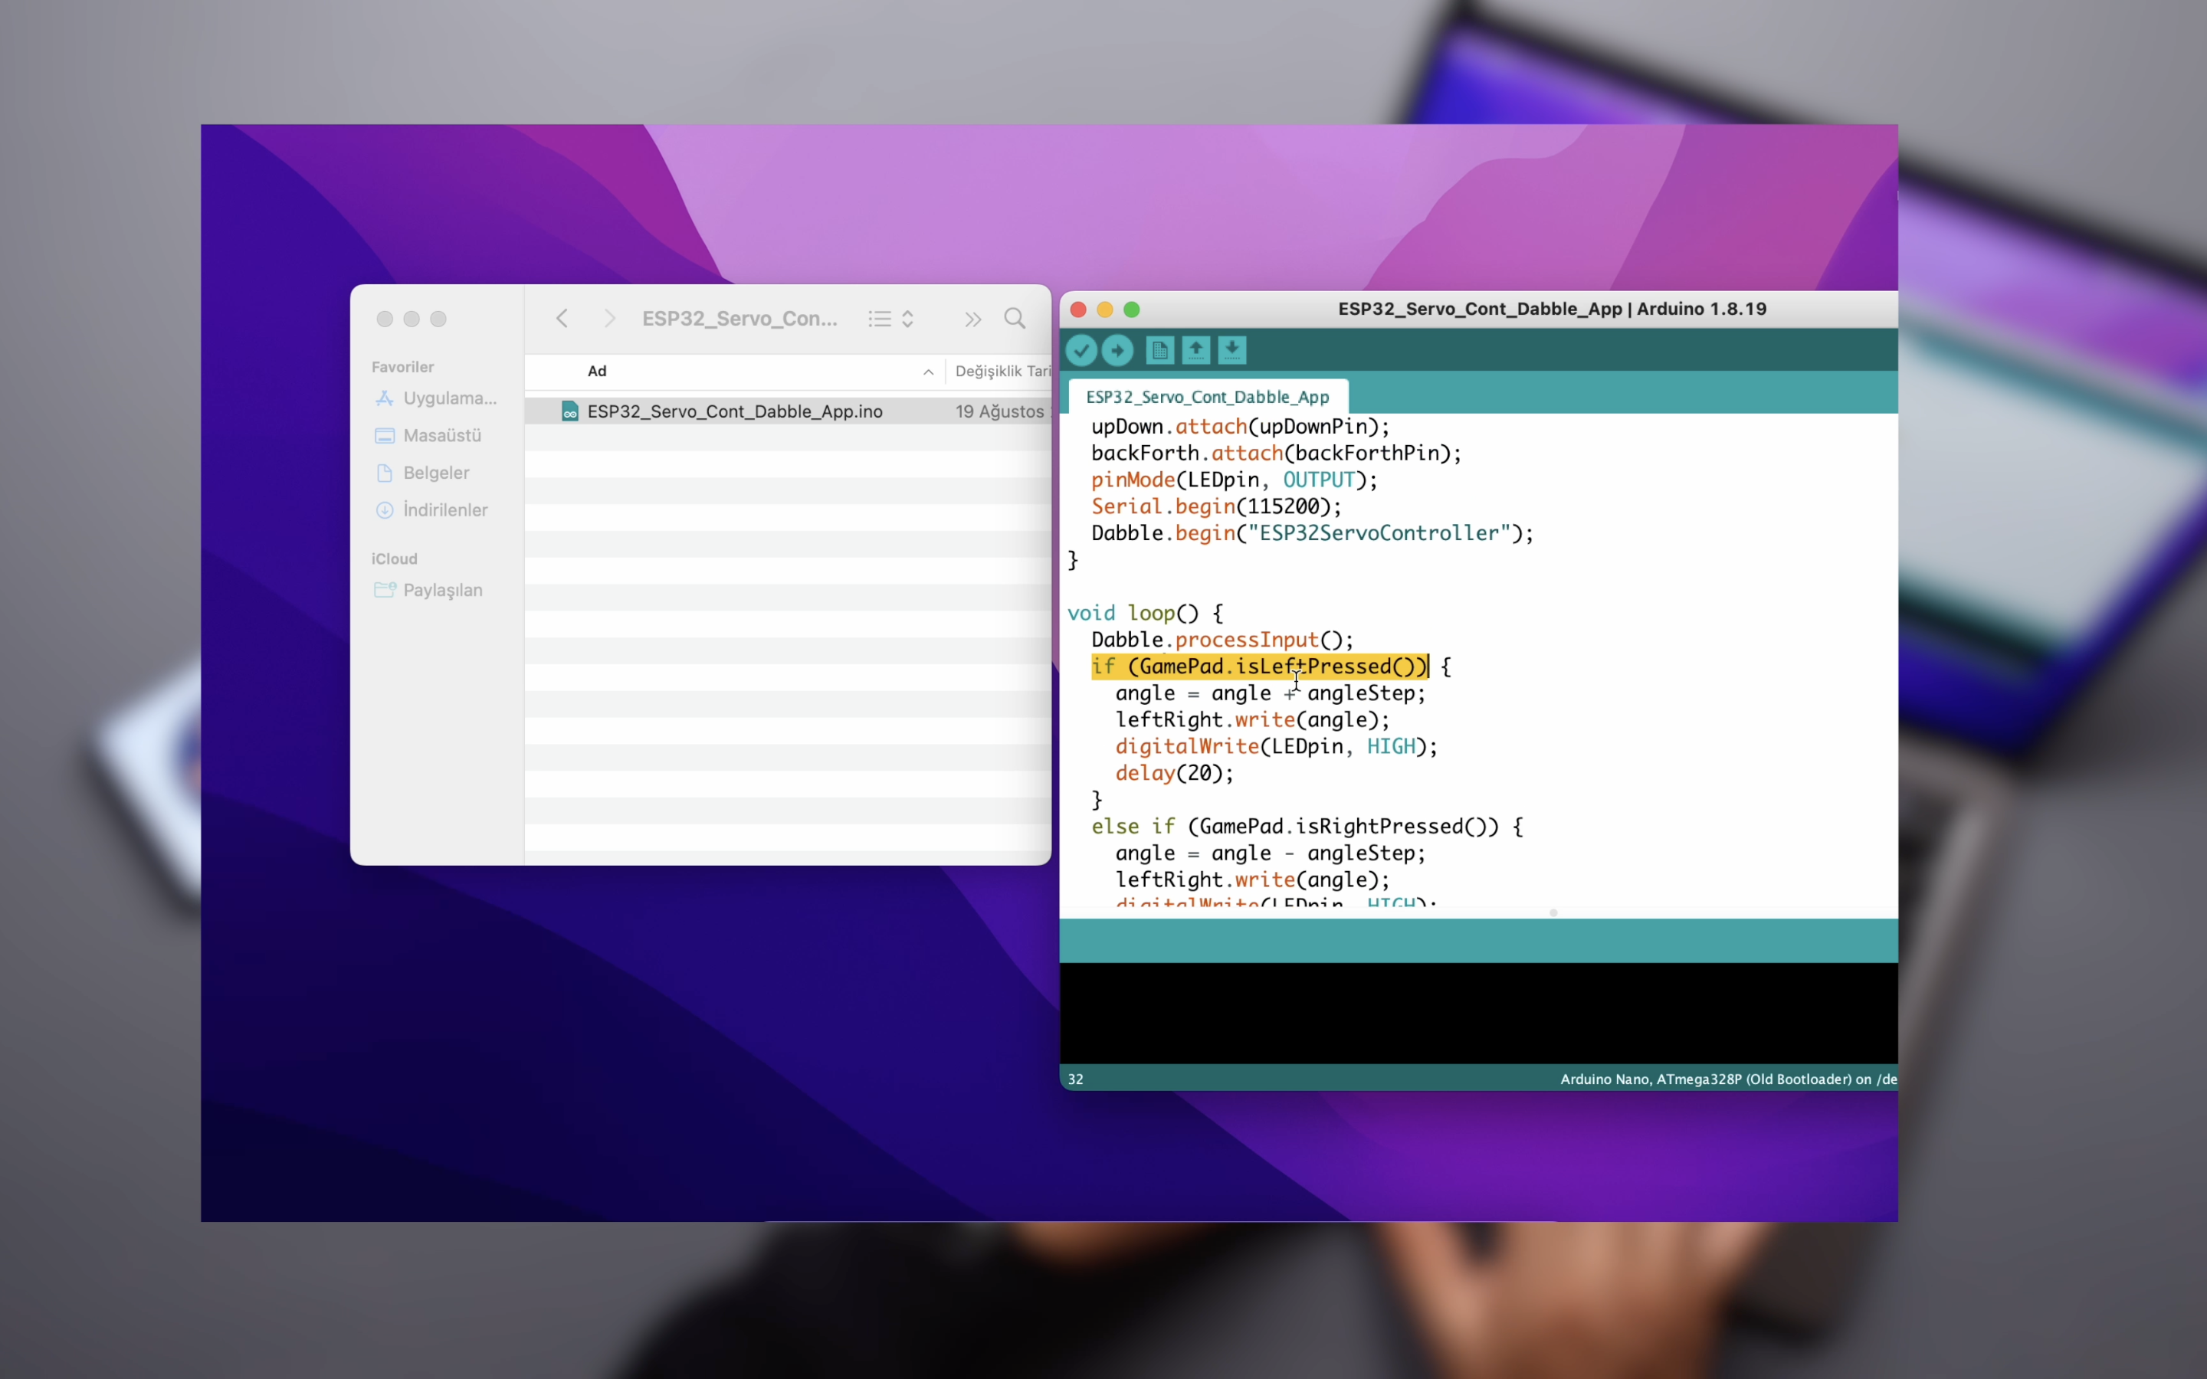This screenshot has height=1379, width=2207.
Task: Click the Finder window title ESP32_Servo_Con...
Action: coord(739,318)
